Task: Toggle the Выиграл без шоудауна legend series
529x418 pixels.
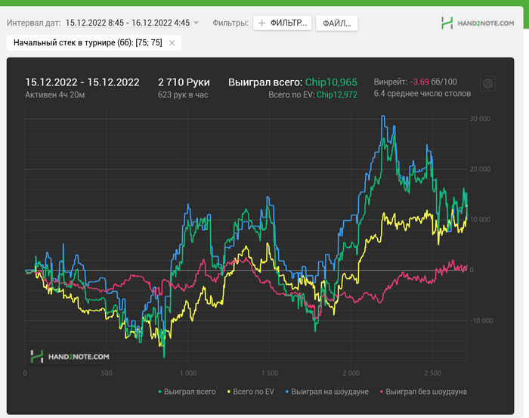Action: pos(423,392)
